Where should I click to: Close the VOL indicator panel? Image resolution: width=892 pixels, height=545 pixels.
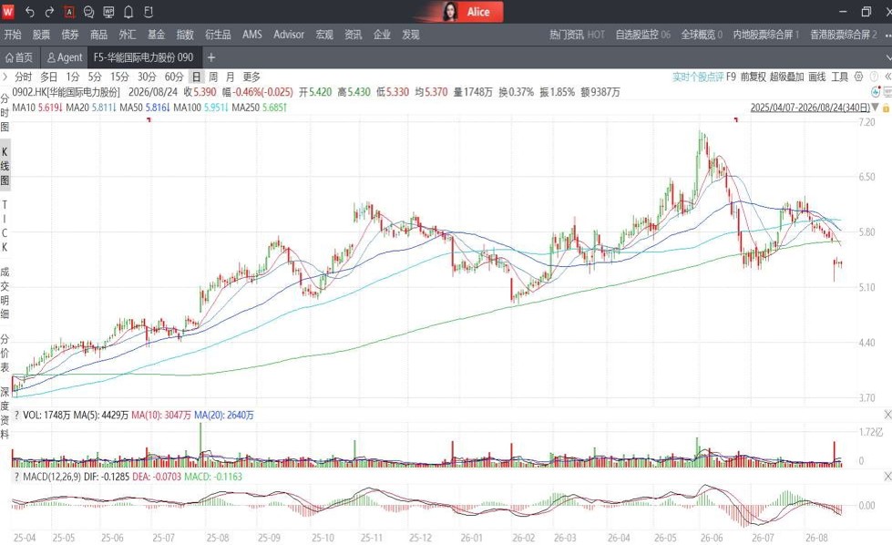point(887,415)
